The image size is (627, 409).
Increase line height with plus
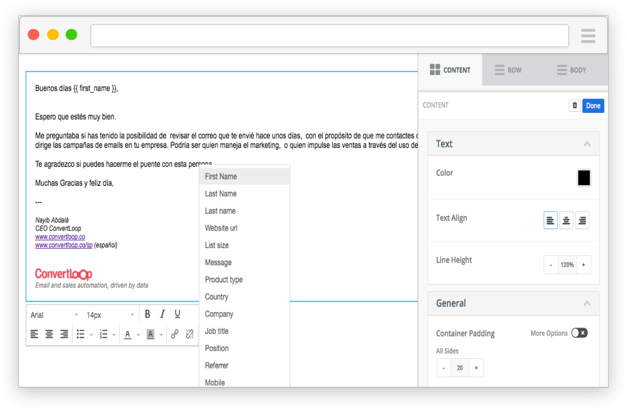pyautogui.click(x=583, y=265)
